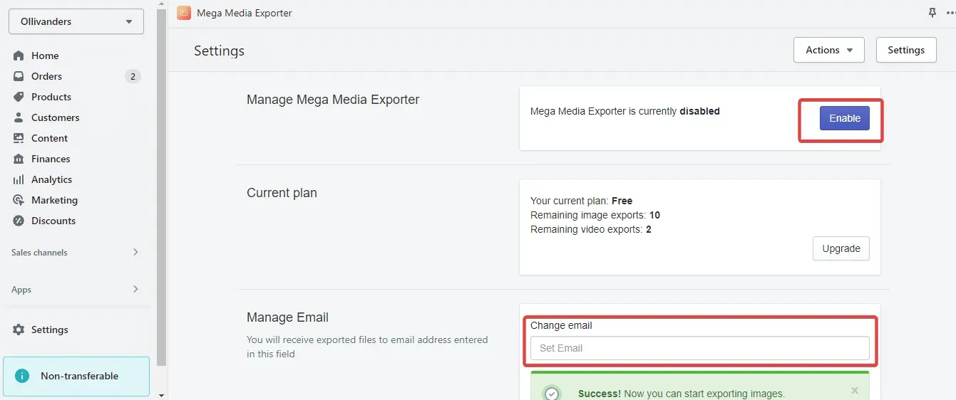Open the Ollivanders store switcher dropdown
Viewport: 956px width, 400px height.
coord(76,21)
